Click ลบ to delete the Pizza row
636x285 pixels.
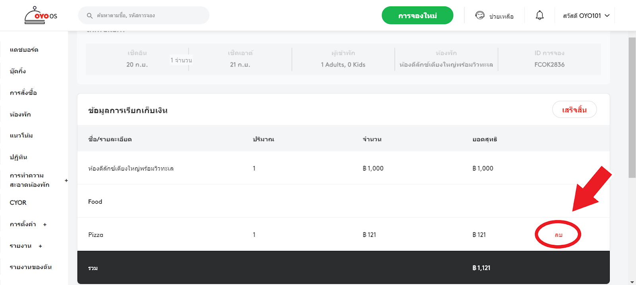click(x=558, y=235)
